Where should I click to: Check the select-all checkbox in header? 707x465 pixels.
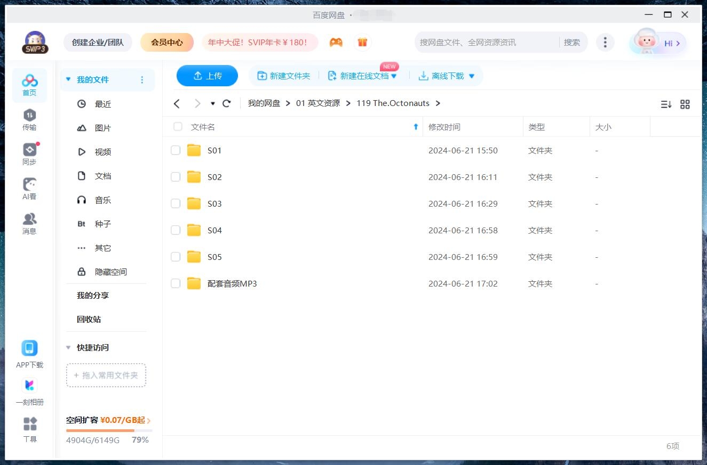178,127
